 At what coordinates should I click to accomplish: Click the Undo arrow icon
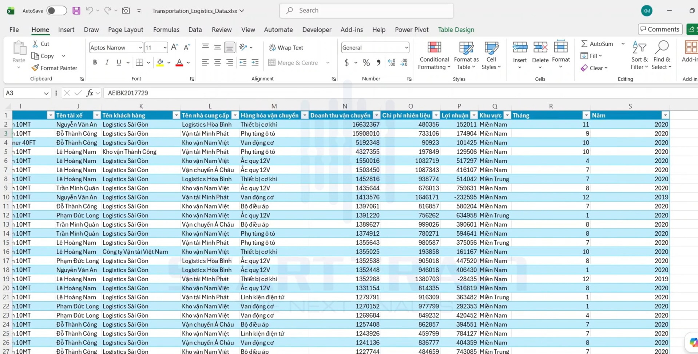(x=89, y=11)
